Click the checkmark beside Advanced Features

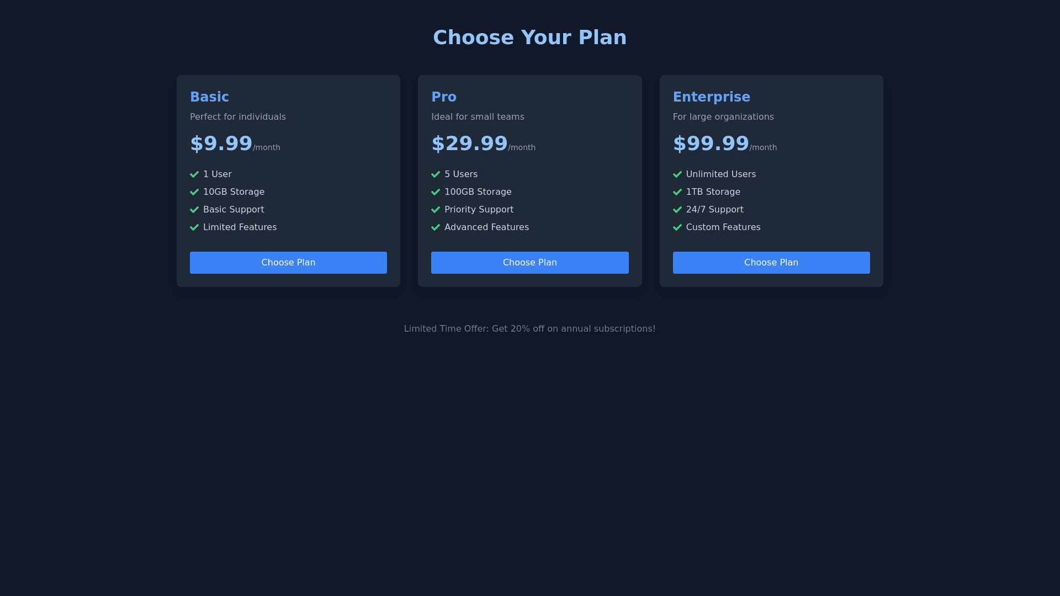point(436,227)
